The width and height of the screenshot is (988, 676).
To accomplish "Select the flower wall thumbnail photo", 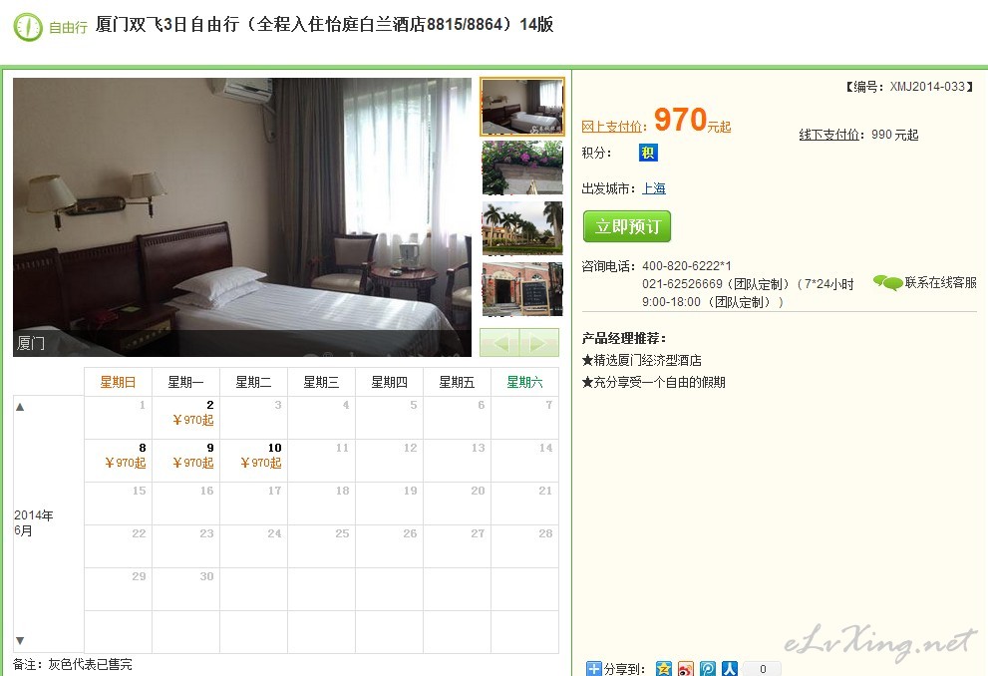I will [x=522, y=168].
